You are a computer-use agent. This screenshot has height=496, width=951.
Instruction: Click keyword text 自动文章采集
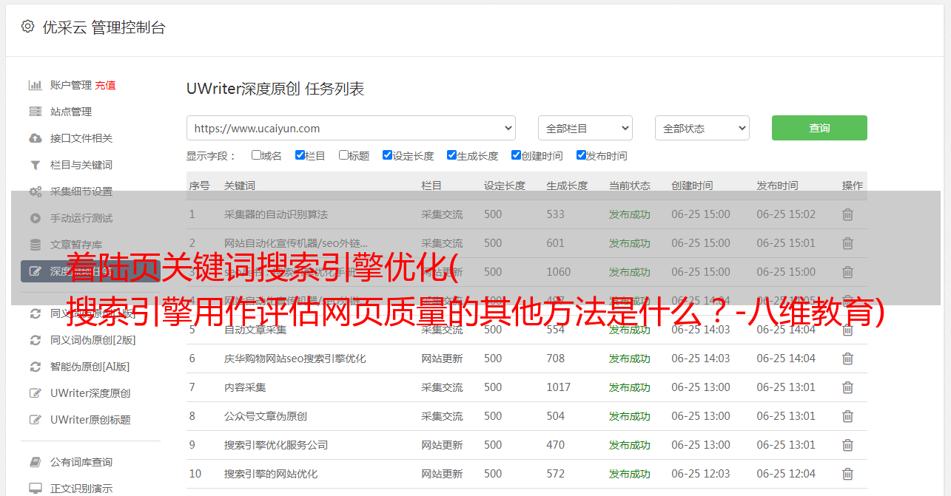click(x=255, y=330)
